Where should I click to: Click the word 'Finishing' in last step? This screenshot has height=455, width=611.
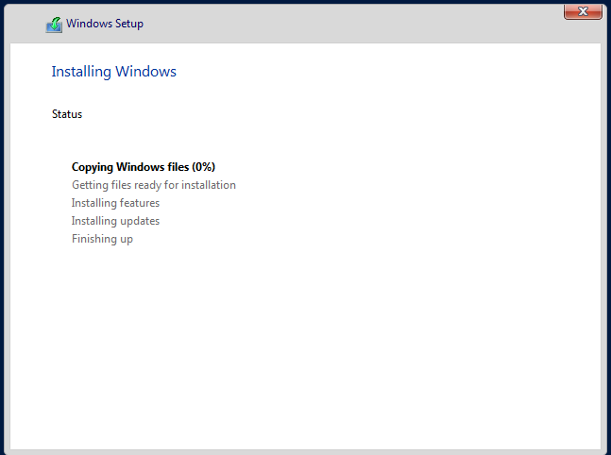[93, 239]
